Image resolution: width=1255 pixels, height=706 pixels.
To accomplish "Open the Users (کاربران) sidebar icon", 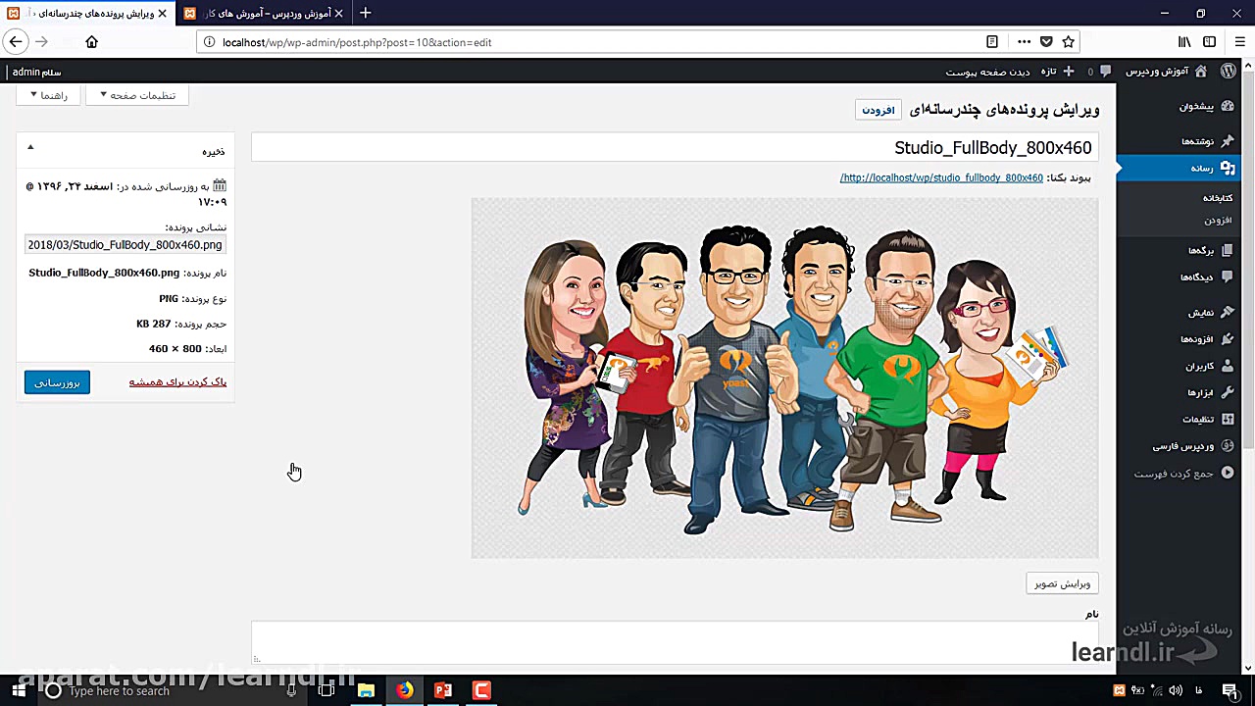I will tap(1228, 366).
